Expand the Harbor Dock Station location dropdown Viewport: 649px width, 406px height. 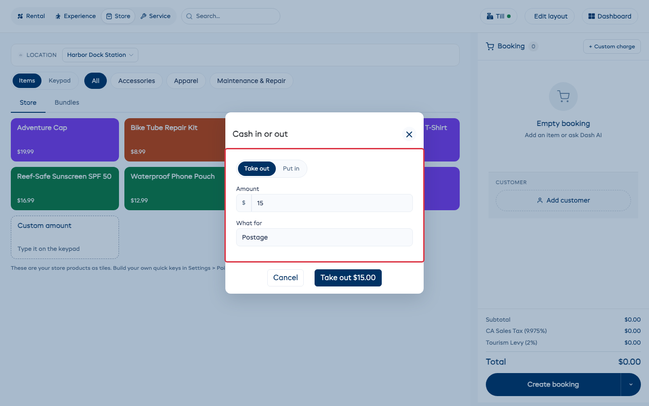(100, 55)
